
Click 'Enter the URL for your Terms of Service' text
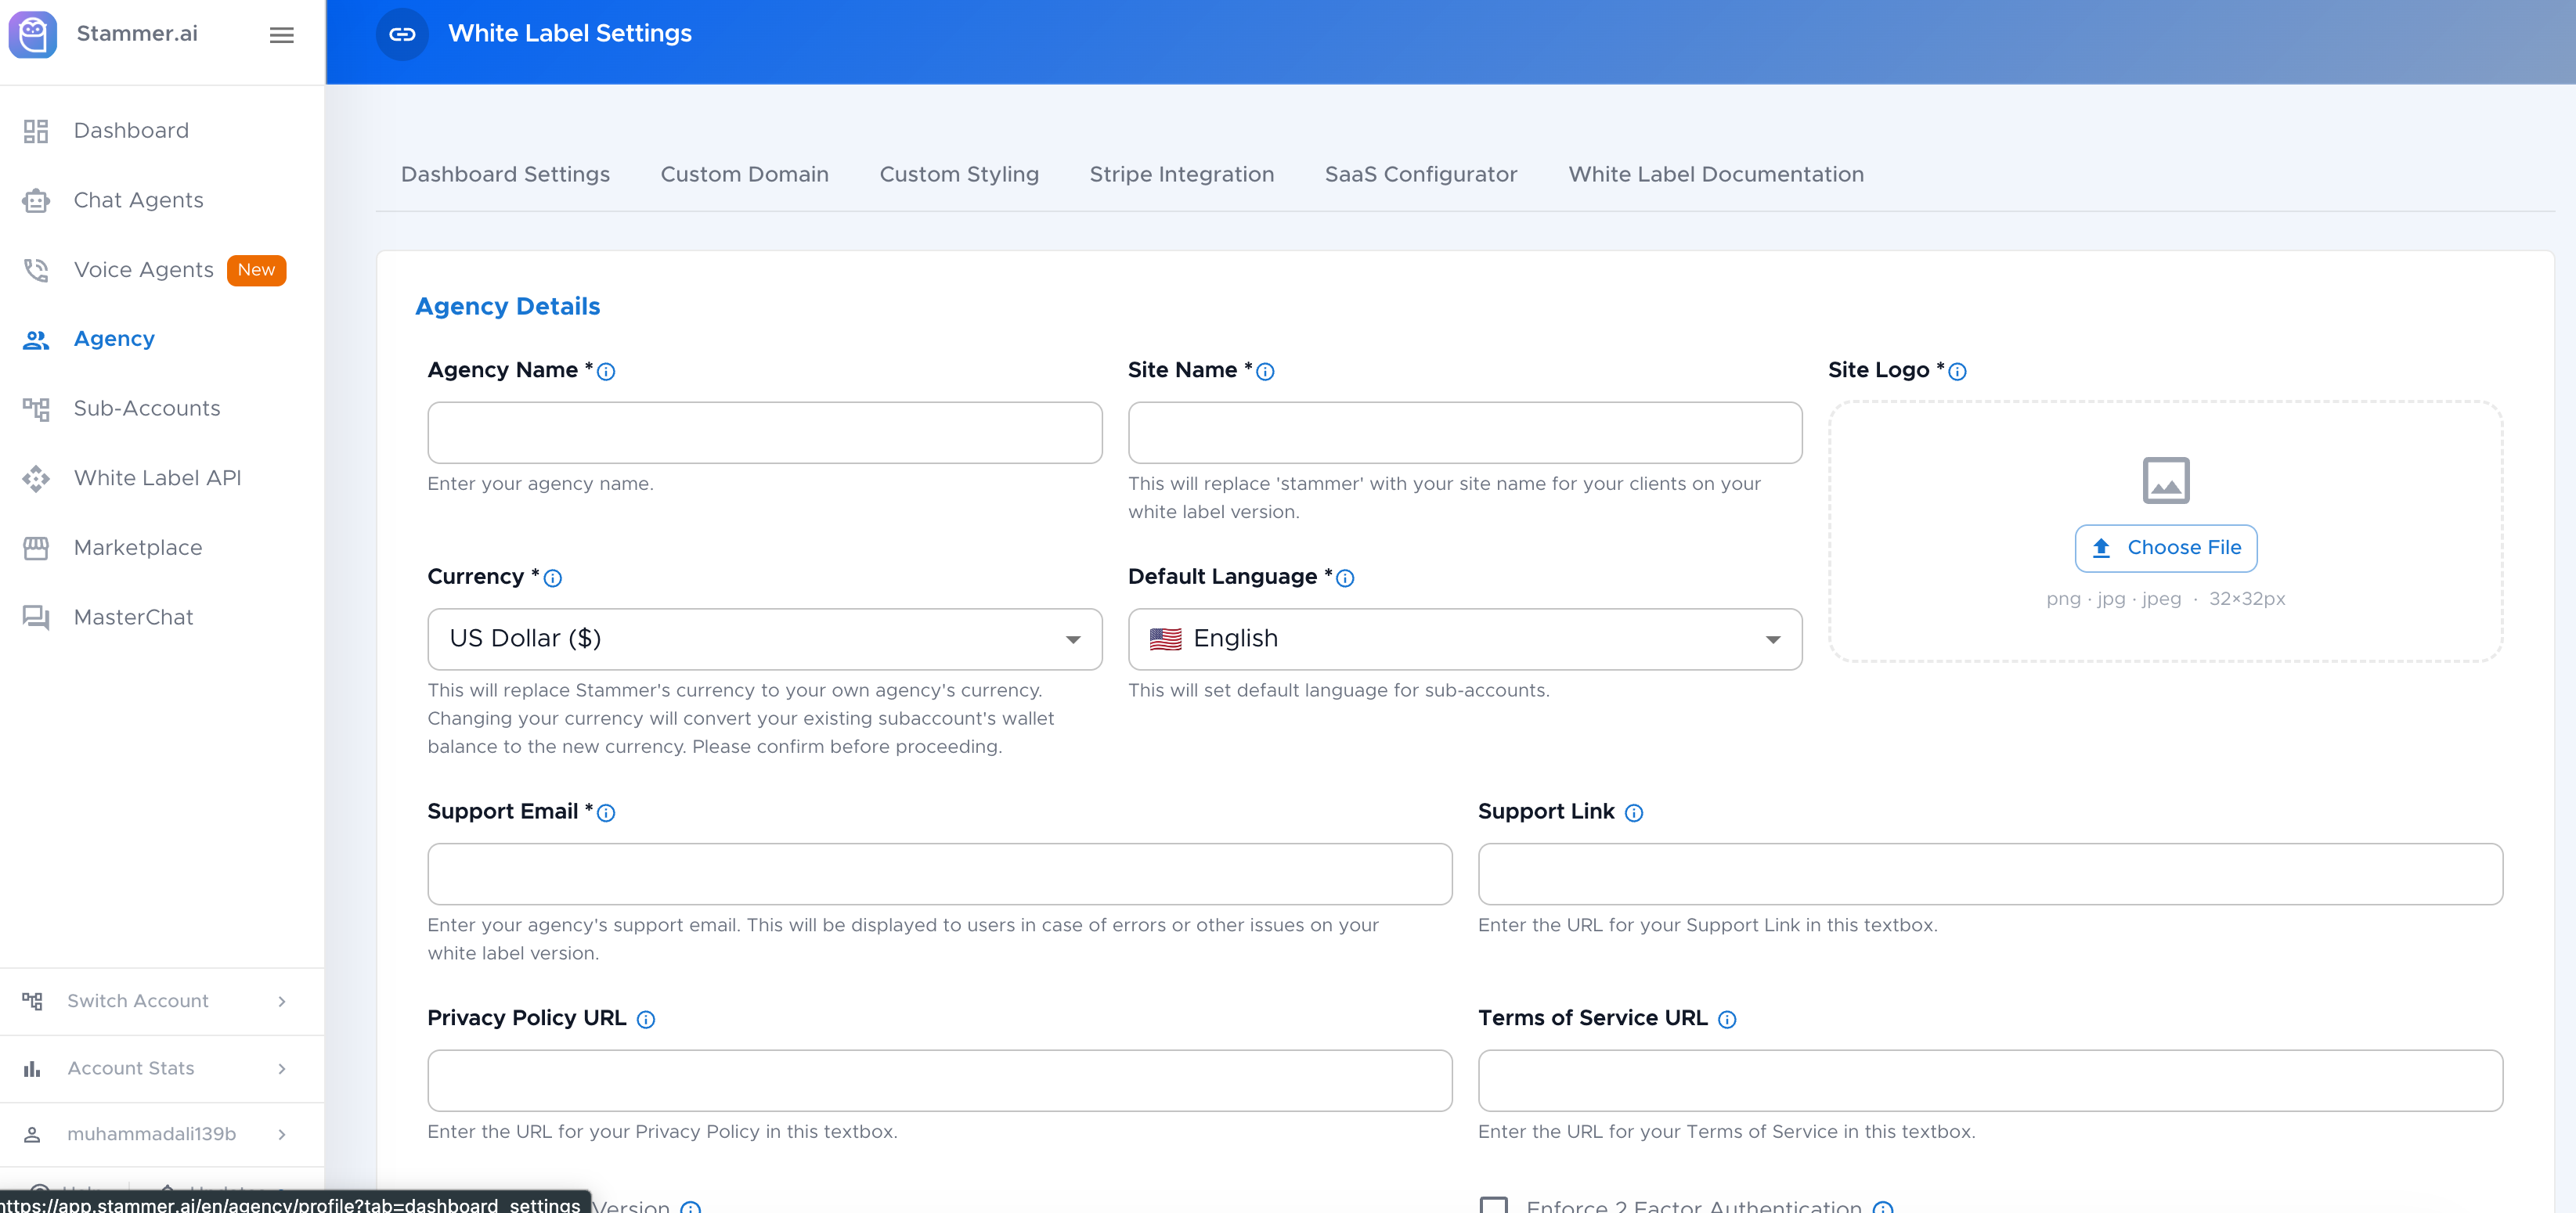tap(1727, 1132)
